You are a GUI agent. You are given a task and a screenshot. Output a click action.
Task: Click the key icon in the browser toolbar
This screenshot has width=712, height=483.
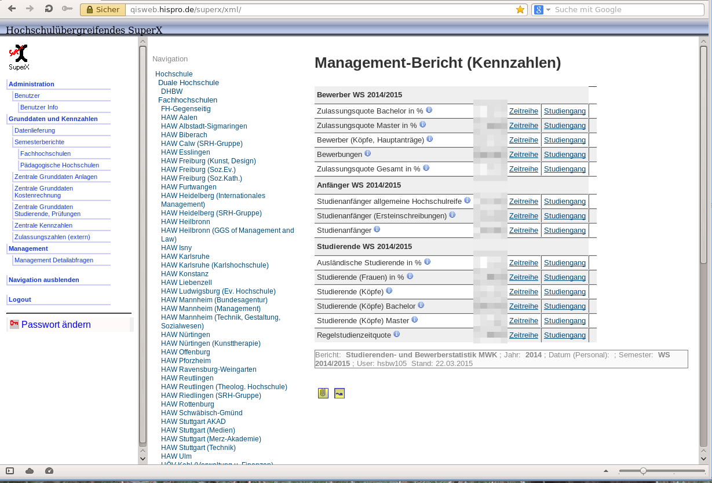pyautogui.click(x=67, y=9)
